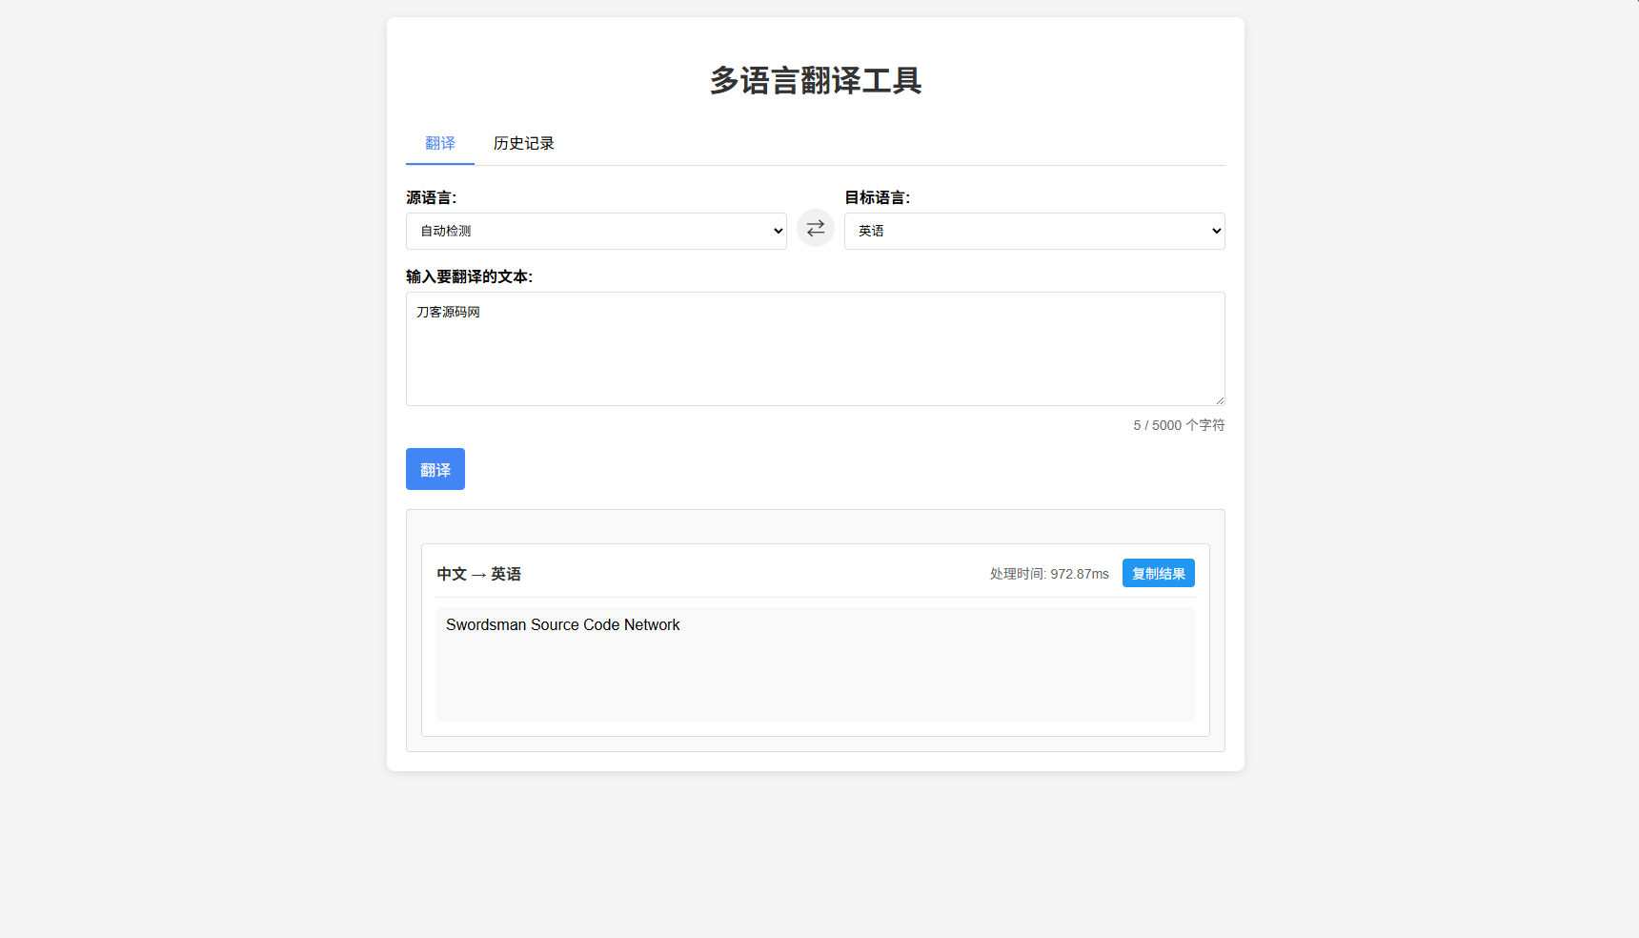Click the 5 / 5000 character counter
The height and width of the screenshot is (938, 1639).
click(x=1178, y=425)
